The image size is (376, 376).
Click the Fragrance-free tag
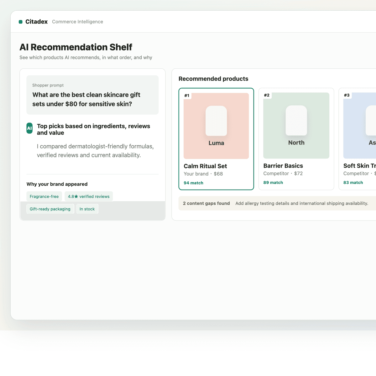click(x=44, y=196)
